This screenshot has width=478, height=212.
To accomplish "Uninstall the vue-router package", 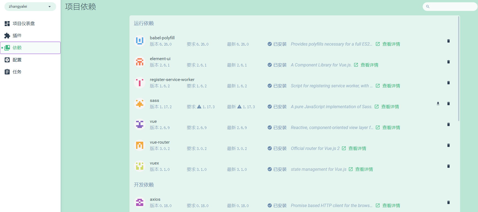I will tap(448, 145).
